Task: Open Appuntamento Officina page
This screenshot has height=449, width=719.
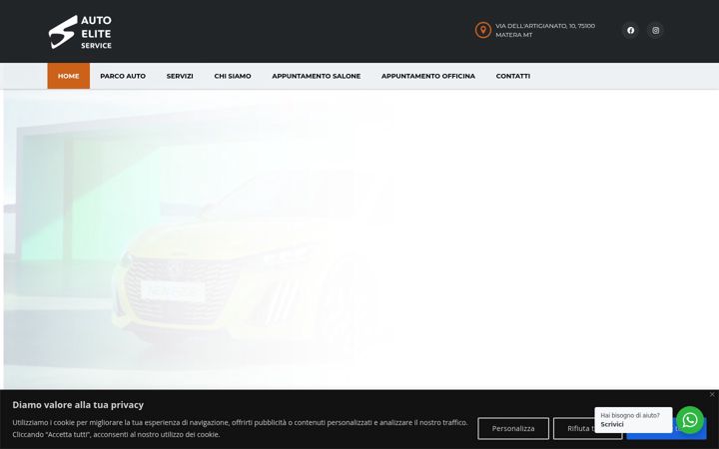Action: pos(428,76)
